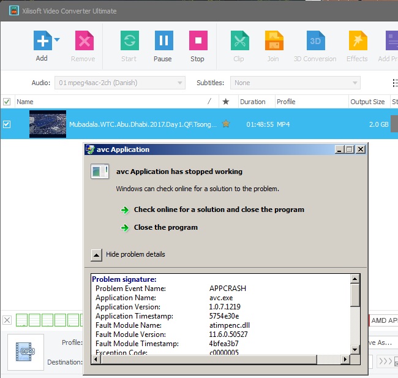Screen dimensions: 398x378
Task: Open the Add button dropdown arrow
Action: click(x=57, y=40)
